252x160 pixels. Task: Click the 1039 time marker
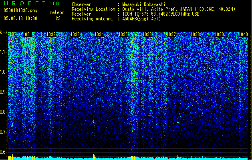click(220, 34)
